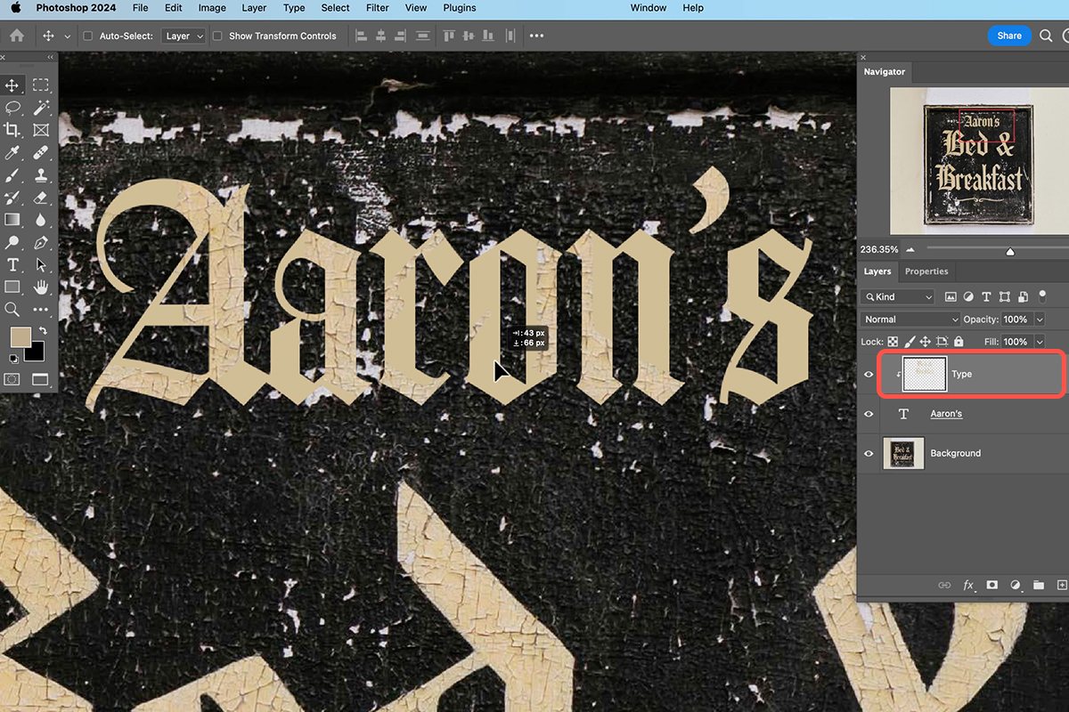This screenshot has width=1069, height=712.
Task: Select the Crop tool
Action: [12, 130]
